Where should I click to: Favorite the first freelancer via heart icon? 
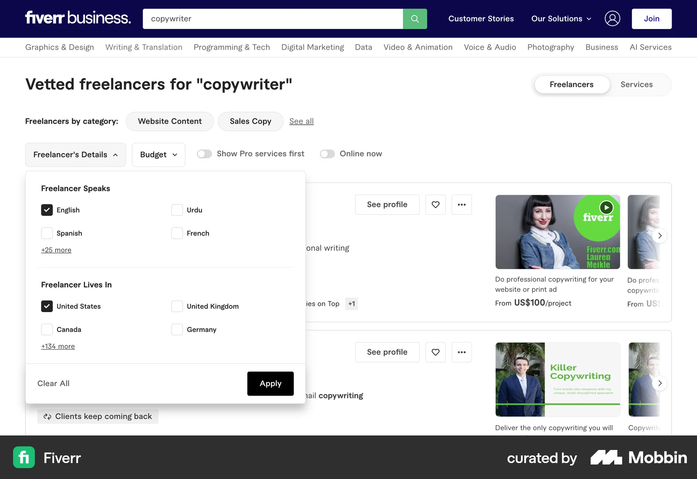tap(435, 204)
